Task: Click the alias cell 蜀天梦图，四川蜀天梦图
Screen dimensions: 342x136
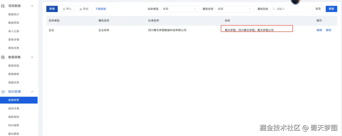Action: tap(249, 30)
